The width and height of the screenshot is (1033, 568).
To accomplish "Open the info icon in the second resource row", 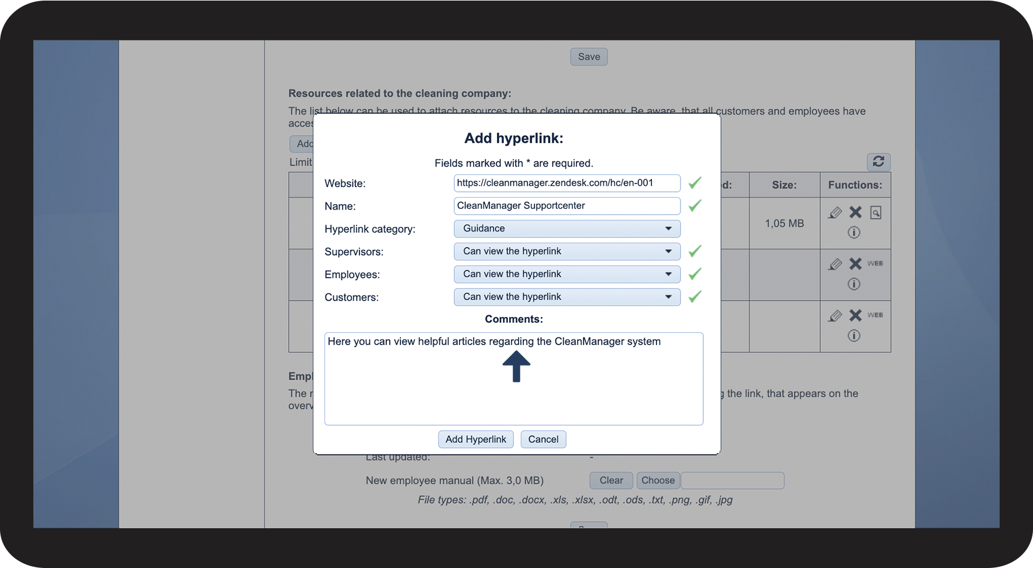I will (854, 284).
